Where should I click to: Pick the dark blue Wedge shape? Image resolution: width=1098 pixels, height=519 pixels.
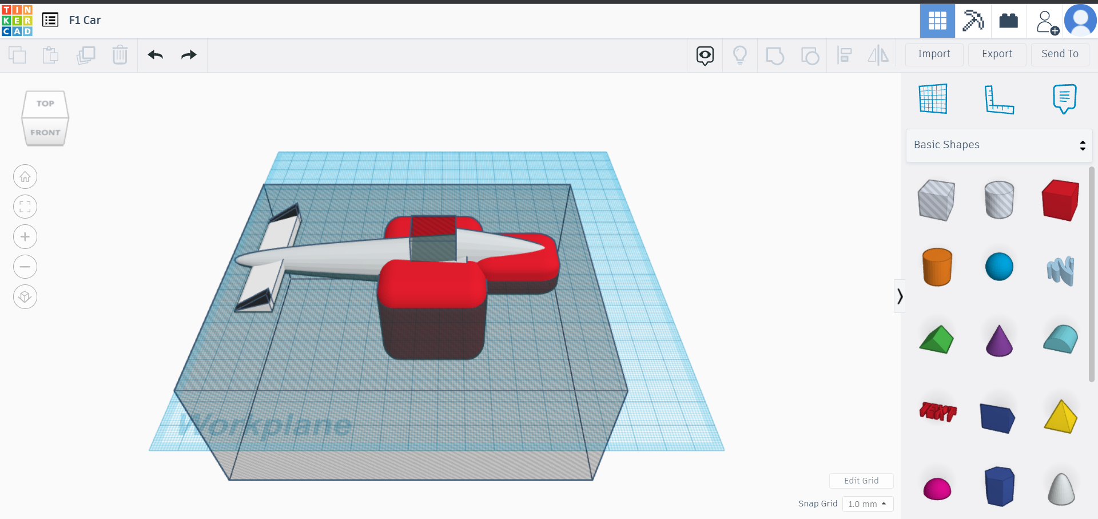coord(997,418)
